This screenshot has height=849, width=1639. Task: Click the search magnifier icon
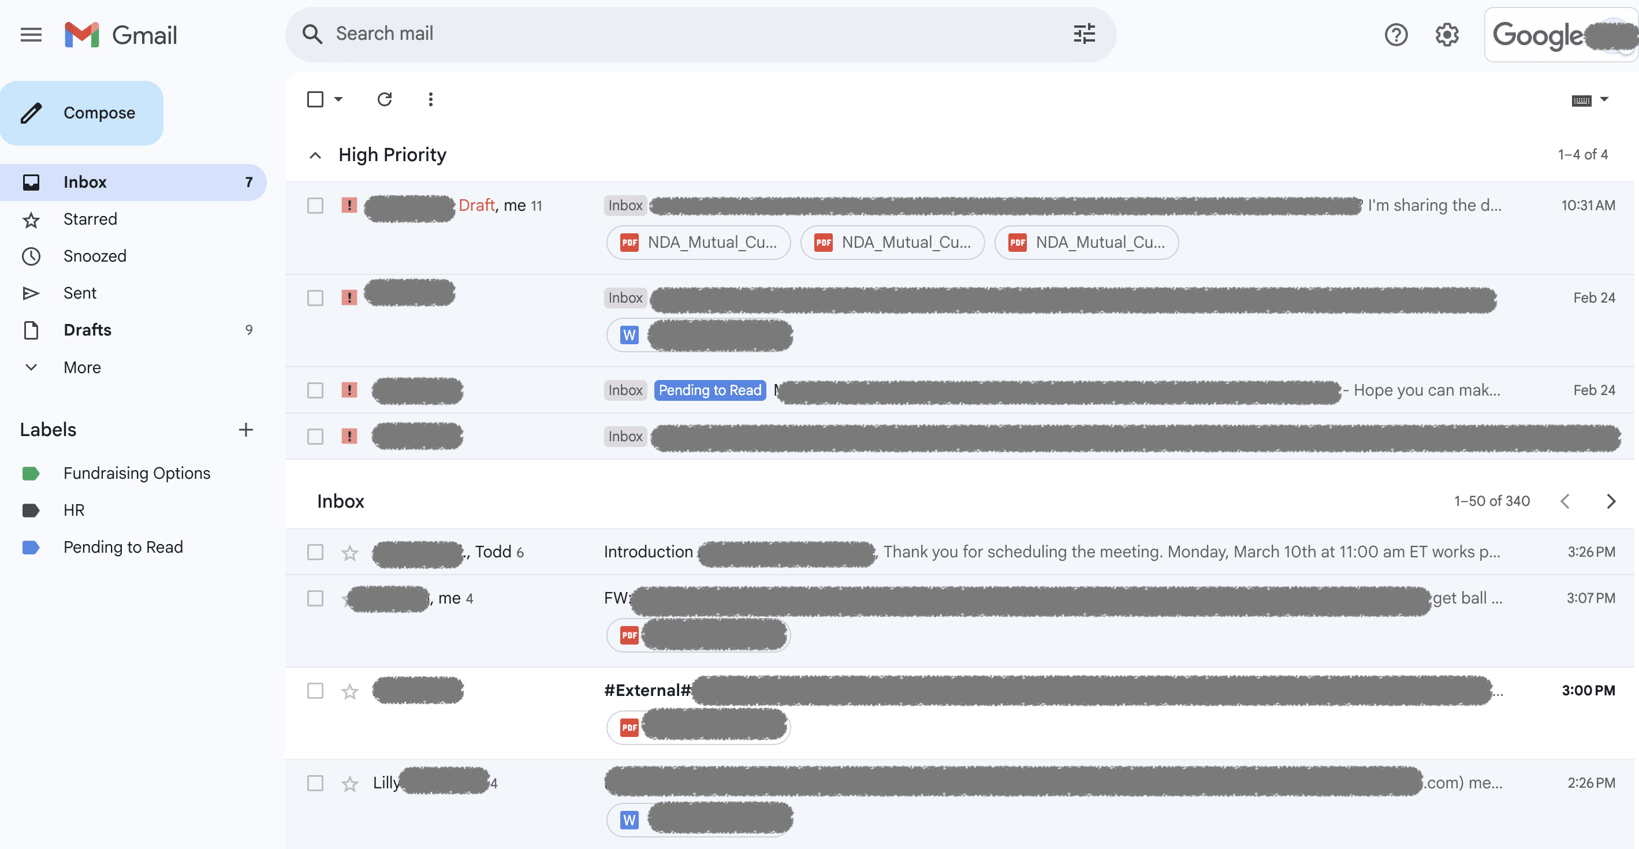tap(312, 33)
